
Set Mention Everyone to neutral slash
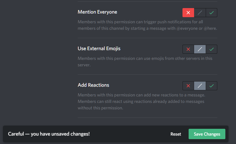[x=200, y=13]
